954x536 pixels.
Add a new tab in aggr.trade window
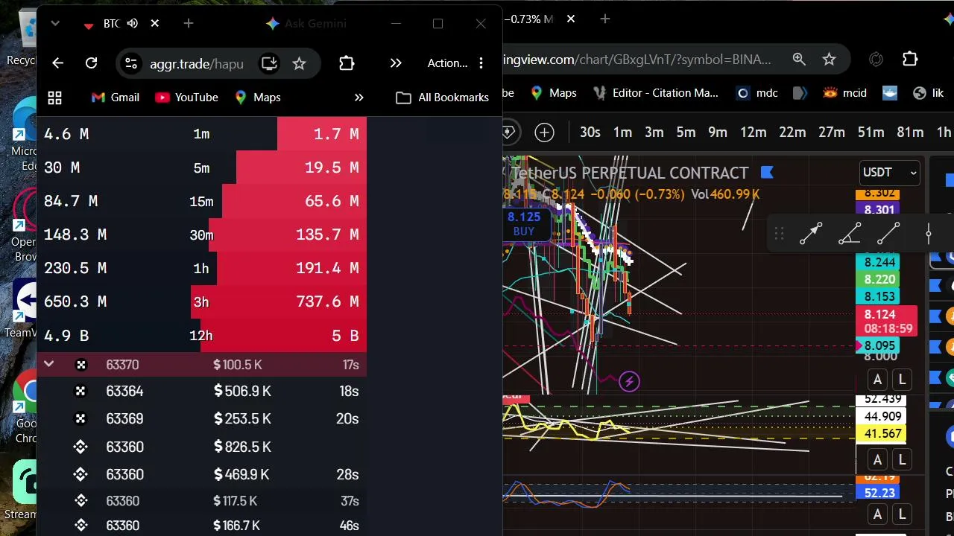[x=189, y=24]
